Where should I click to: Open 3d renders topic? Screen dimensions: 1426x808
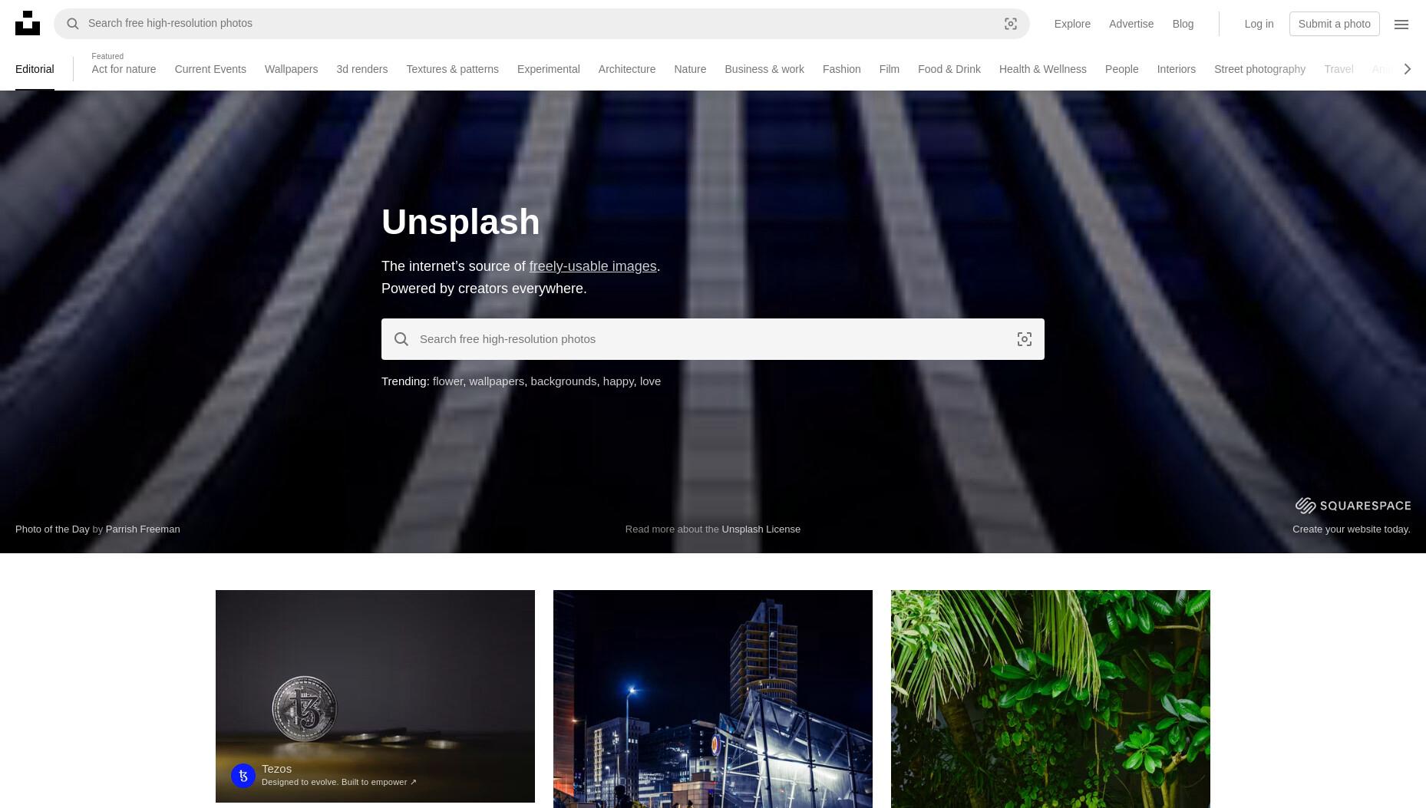pyautogui.click(x=361, y=69)
